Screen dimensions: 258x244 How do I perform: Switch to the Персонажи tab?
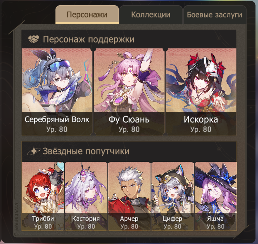87,15
